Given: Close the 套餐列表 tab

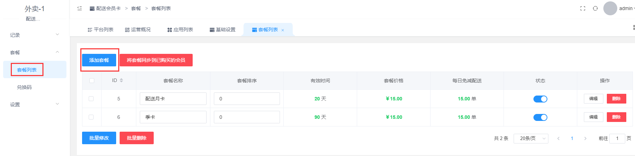Looking at the screenshot, I should click(283, 30).
